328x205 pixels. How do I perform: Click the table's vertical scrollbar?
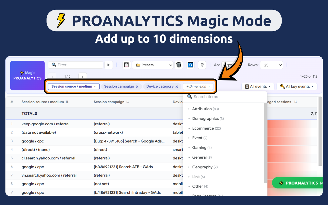coord(320,131)
